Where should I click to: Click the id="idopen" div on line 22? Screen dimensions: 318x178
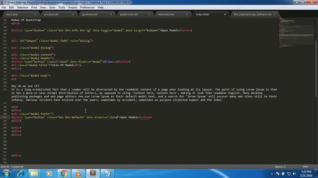pyautogui.click(x=52, y=41)
